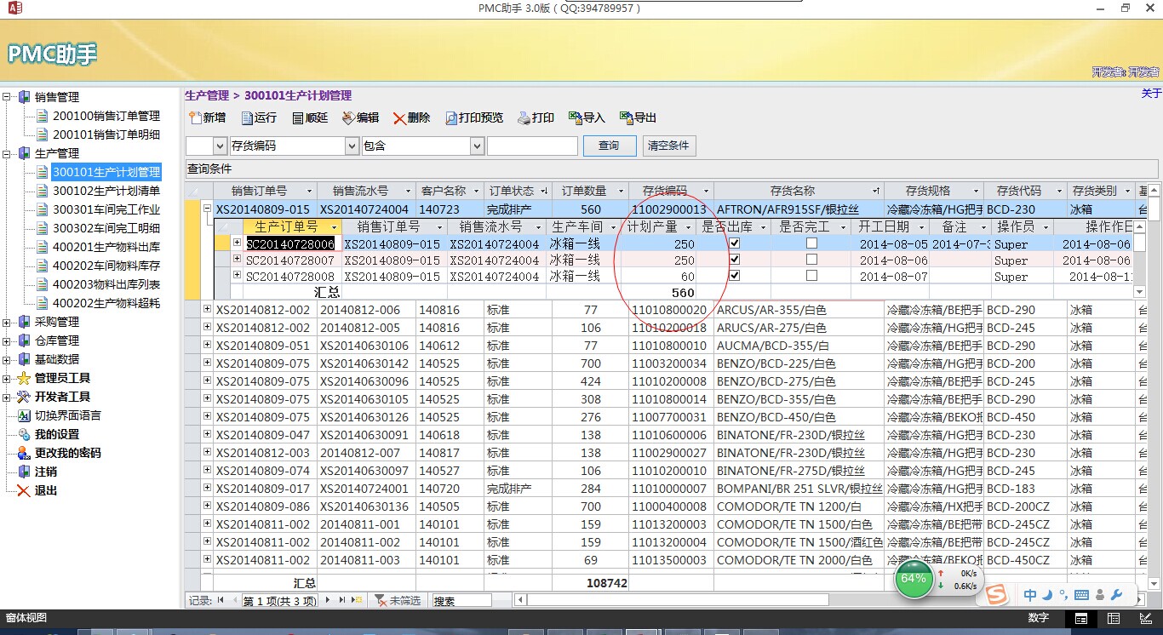Image resolution: width=1163 pixels, height=635 pixels.
Task: Go to last record navigation arrow
Action: [343, 600]
